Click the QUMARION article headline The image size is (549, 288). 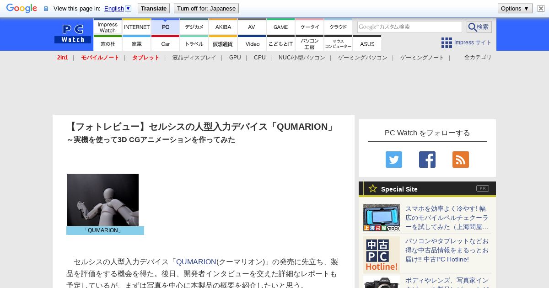click(x=201, y=127)
